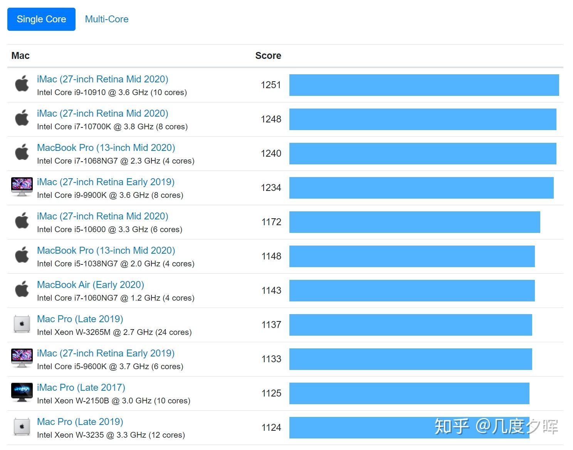The width and height of the screenshot is (573, 450).
Task: Click score value 1172
Action: click(x=271, y=222)
